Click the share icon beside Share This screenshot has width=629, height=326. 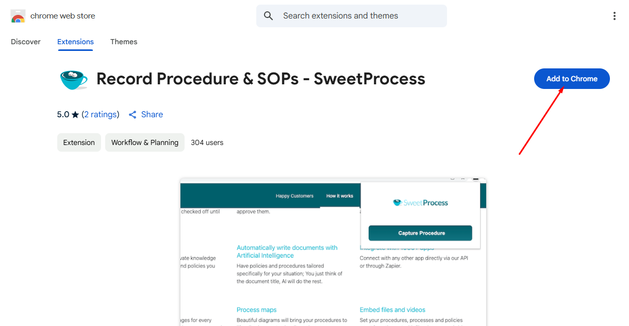click(133, 115)
